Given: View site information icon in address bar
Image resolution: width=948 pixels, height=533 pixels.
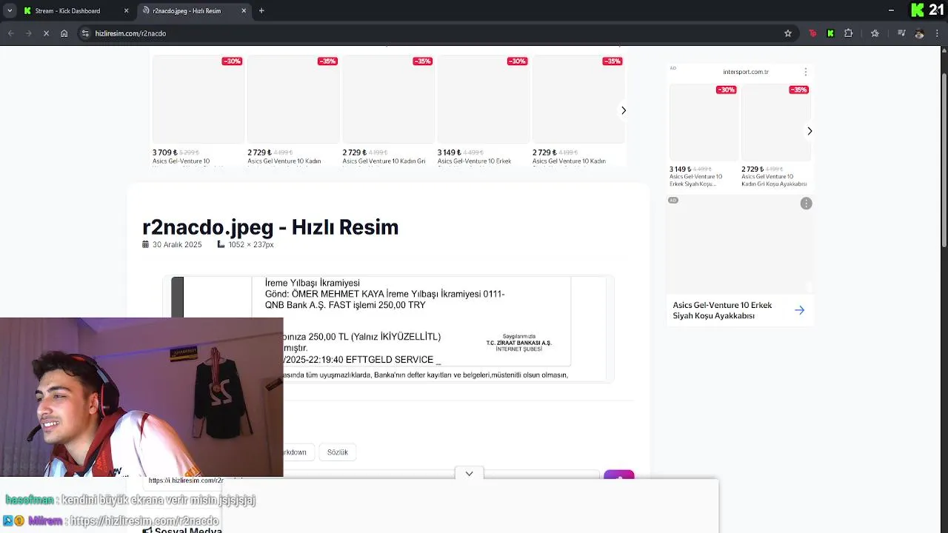Looking at the screenshot, I should (85, 33).
